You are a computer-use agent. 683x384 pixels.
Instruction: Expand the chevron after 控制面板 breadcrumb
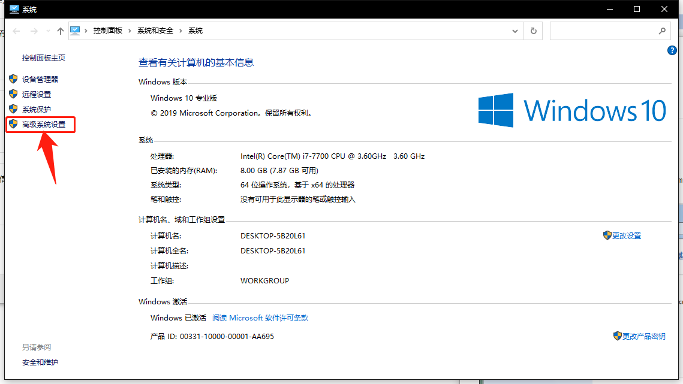130,31
